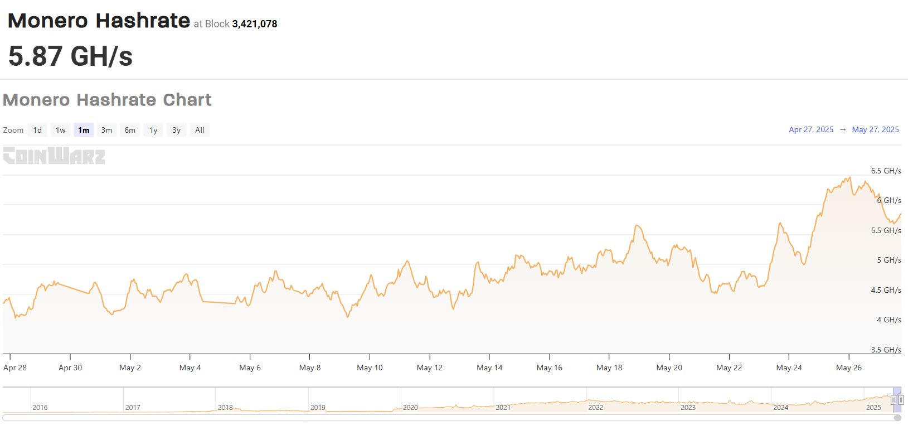The width and height of the screenshot is (908, 430).
Task: Edit the Apr 27, 2025 start date
Action: click(x=811, y=129)
